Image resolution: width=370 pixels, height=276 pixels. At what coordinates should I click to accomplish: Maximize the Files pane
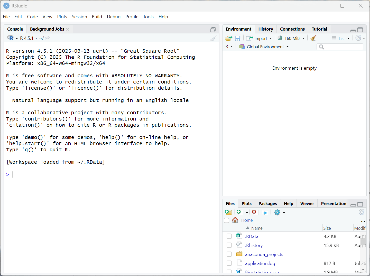click(360, 204)
